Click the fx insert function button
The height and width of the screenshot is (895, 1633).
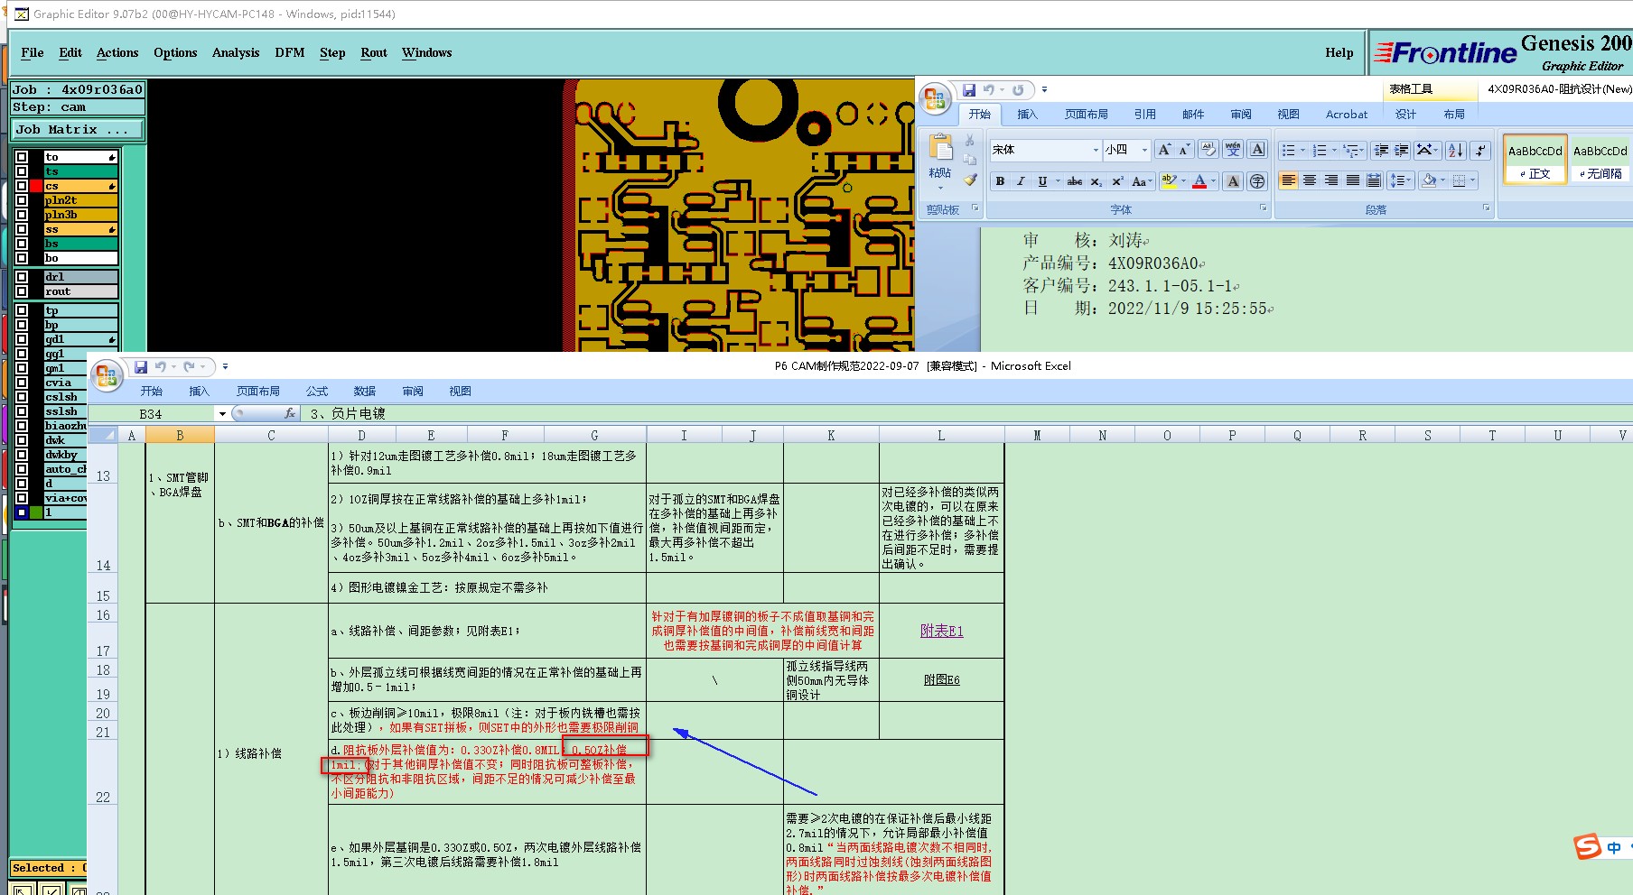(289, 413)
